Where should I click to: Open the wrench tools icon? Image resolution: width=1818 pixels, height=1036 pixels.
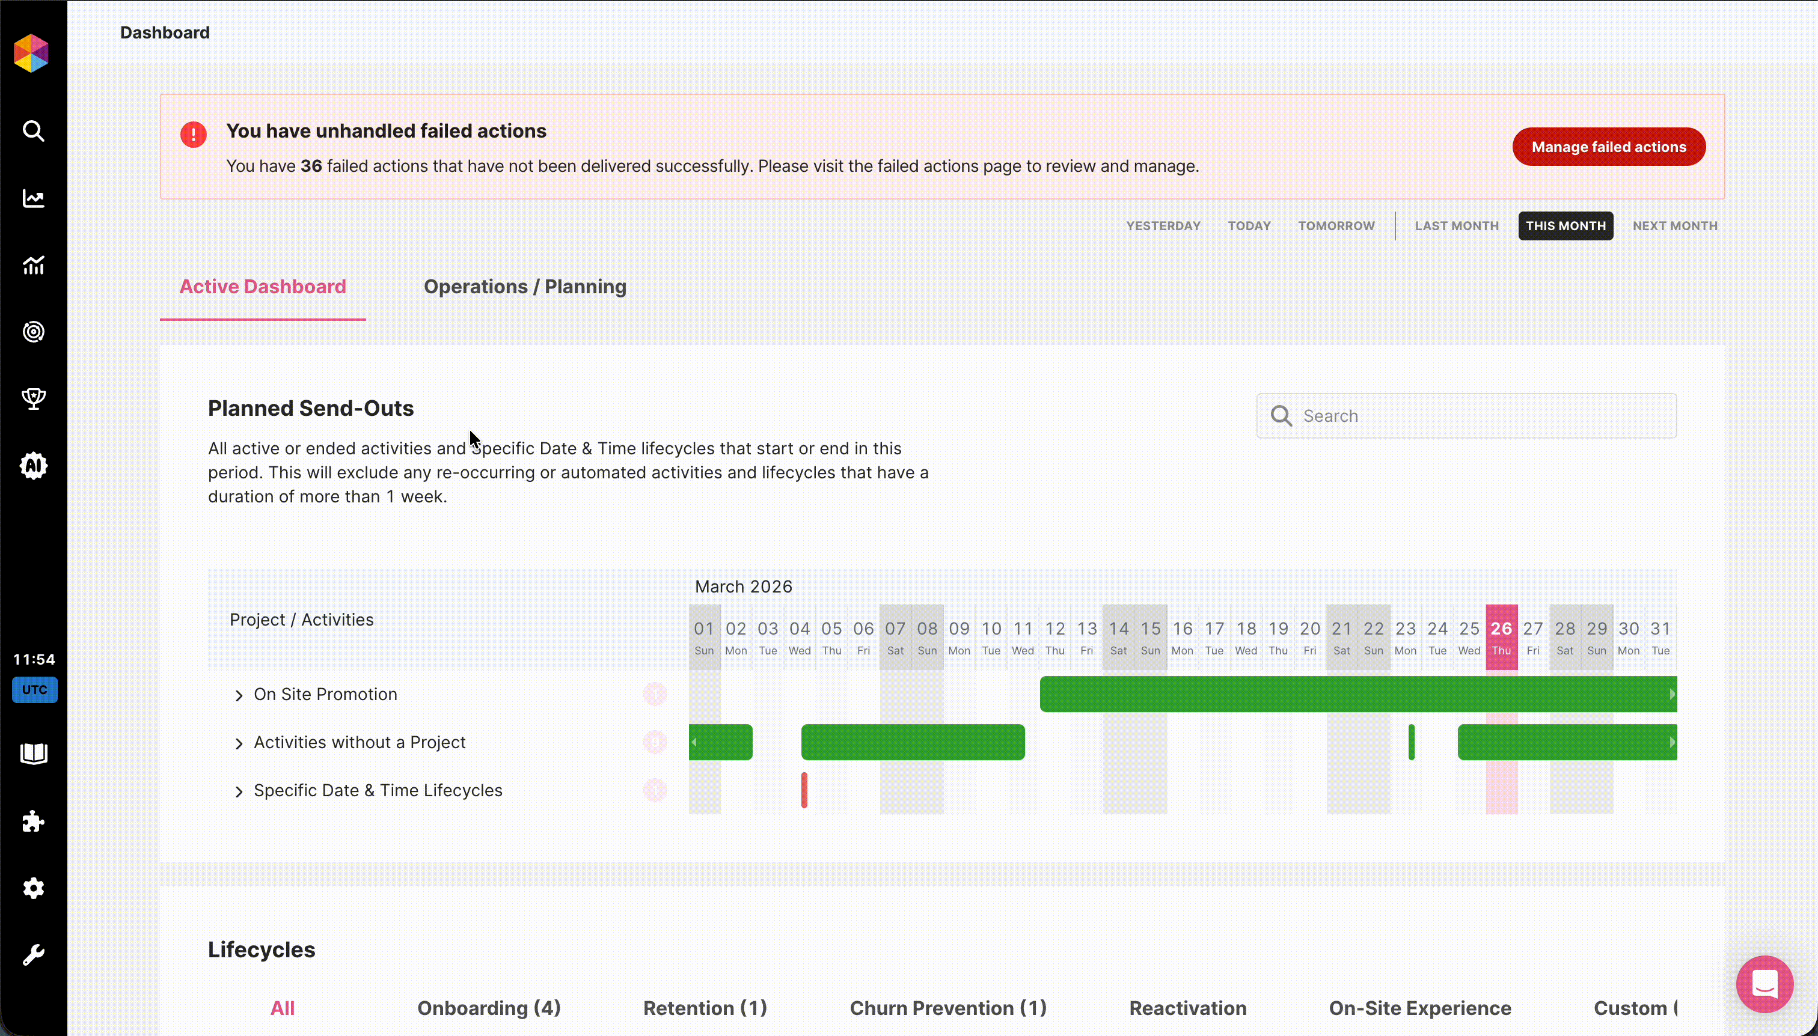(34, 955)
